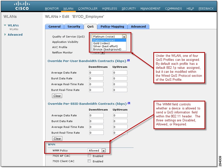Click footnote 16 link beside Per-SSID Bandwidth

pyautogui.click(x=129, y=103)
